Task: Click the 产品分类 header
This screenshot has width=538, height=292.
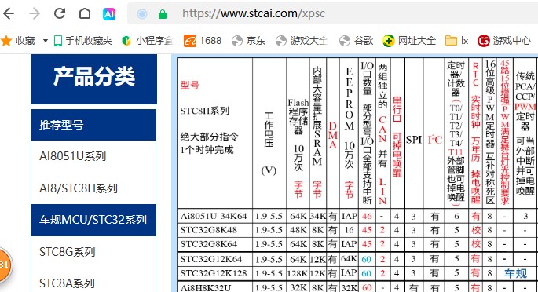Action: (93, 79)
